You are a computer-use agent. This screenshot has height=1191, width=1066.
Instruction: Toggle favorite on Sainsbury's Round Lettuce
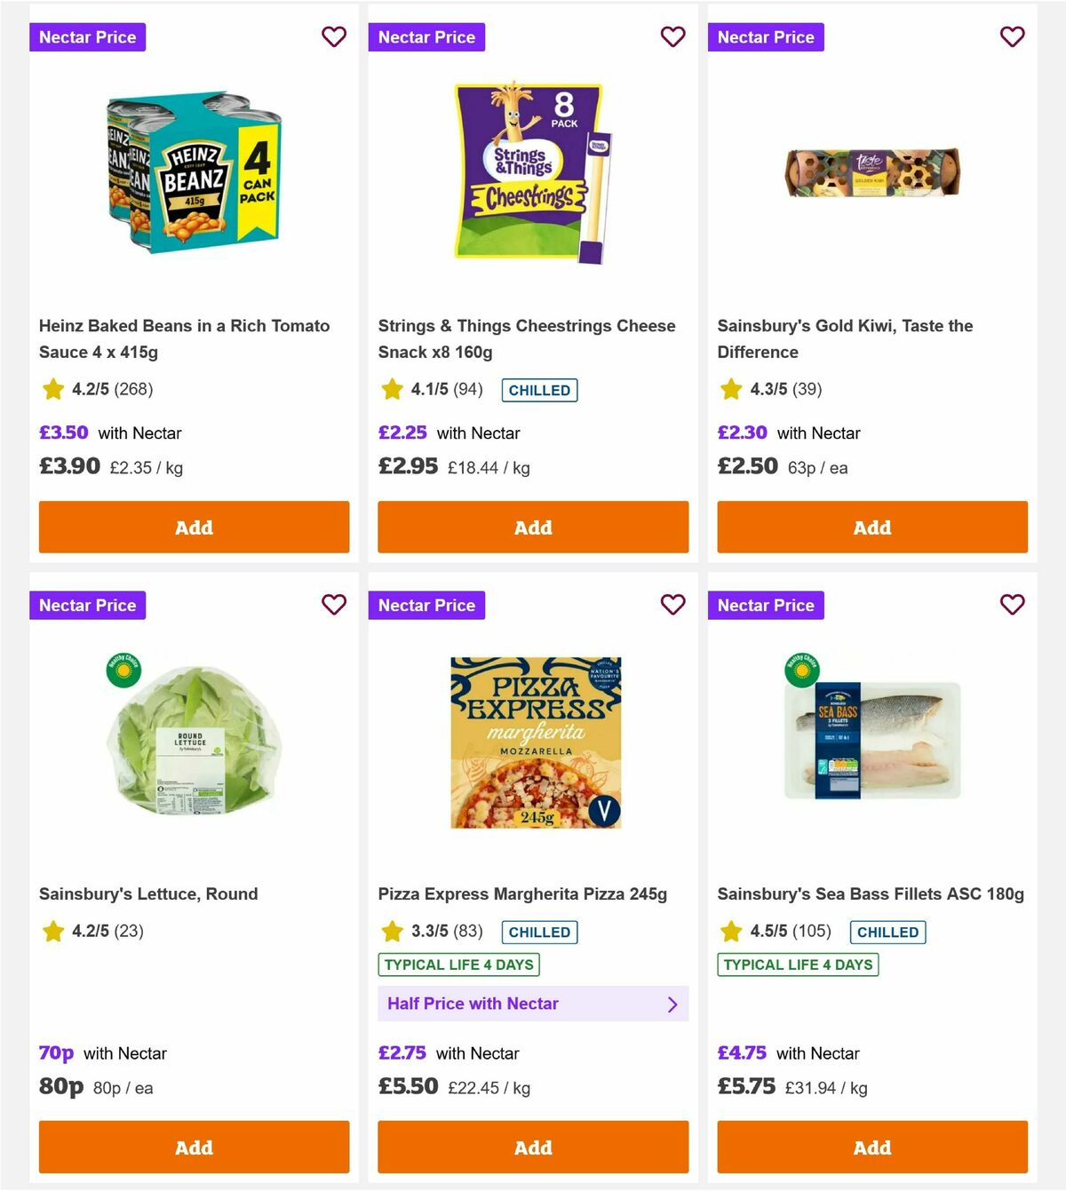pos(334,604)
